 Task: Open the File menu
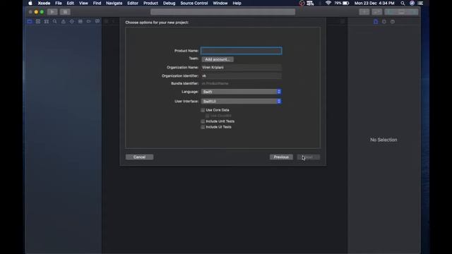[x=59, y=3]
